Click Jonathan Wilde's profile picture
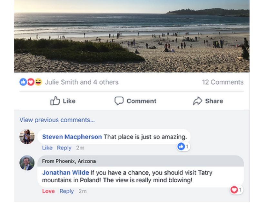 27,163
